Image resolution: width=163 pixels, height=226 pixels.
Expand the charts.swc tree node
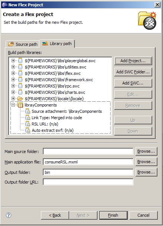(13, 92)
